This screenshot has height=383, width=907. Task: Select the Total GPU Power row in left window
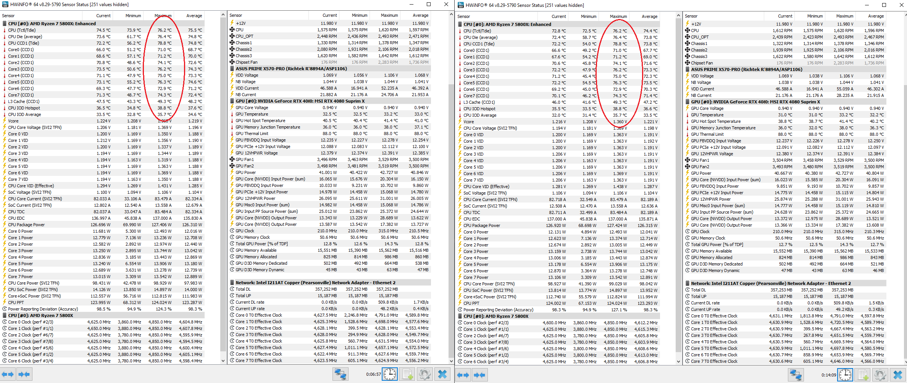[329, 244]
